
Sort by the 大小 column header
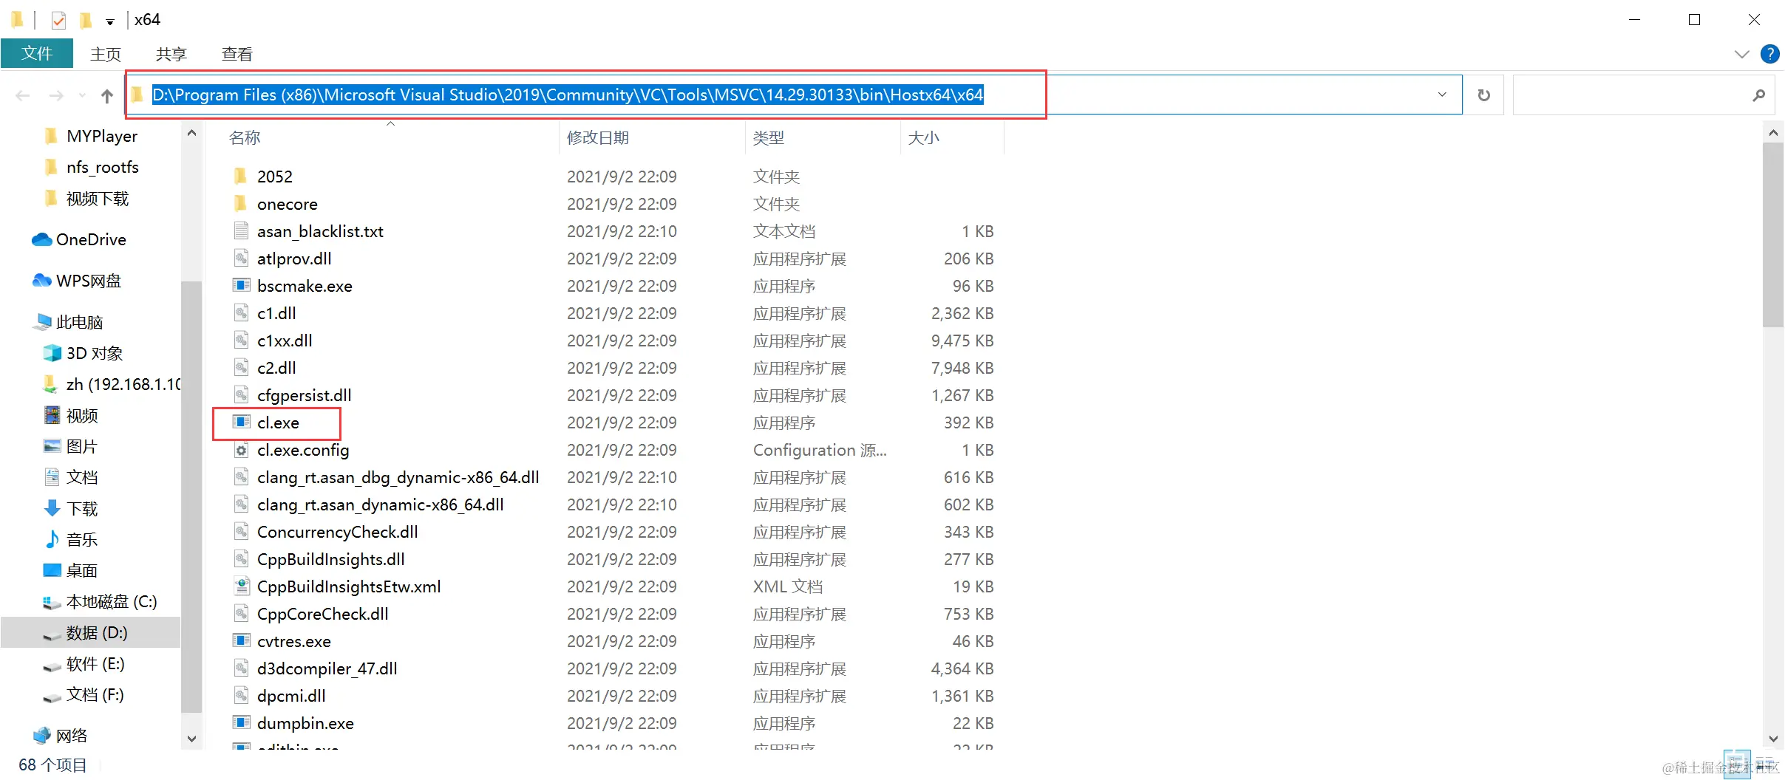(x=924, y=138)
